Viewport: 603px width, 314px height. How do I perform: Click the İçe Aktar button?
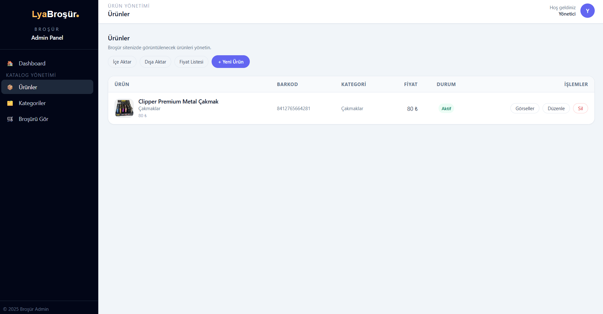[122, 62]
